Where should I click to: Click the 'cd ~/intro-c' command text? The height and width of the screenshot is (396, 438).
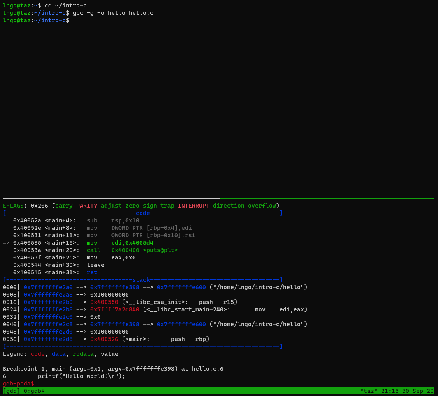[66, 5]
